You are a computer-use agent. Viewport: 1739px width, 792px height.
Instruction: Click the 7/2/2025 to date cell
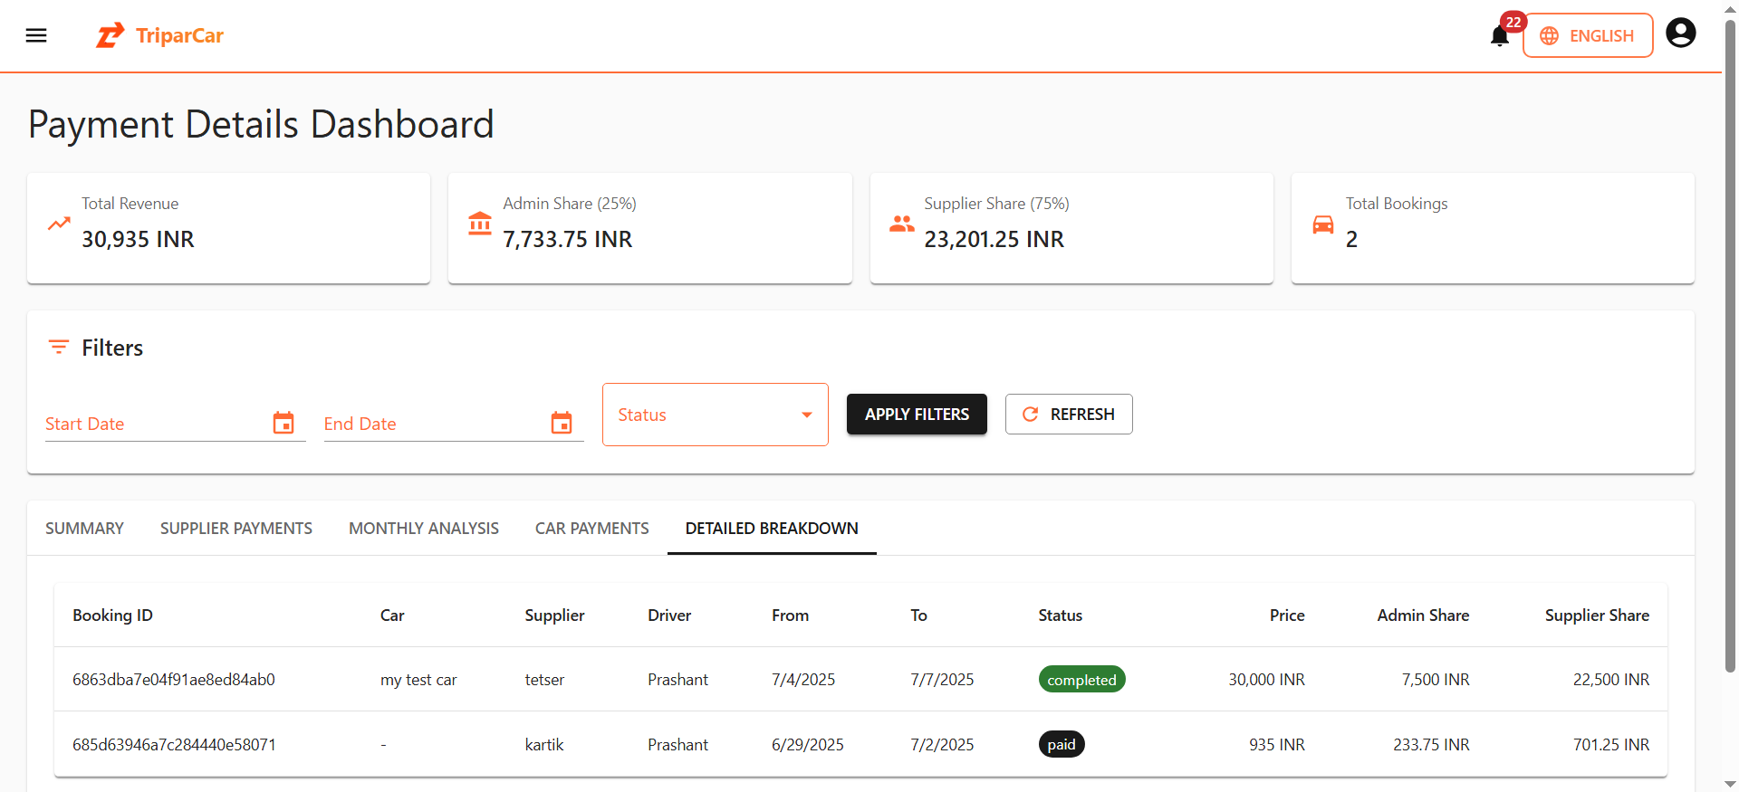942,745
